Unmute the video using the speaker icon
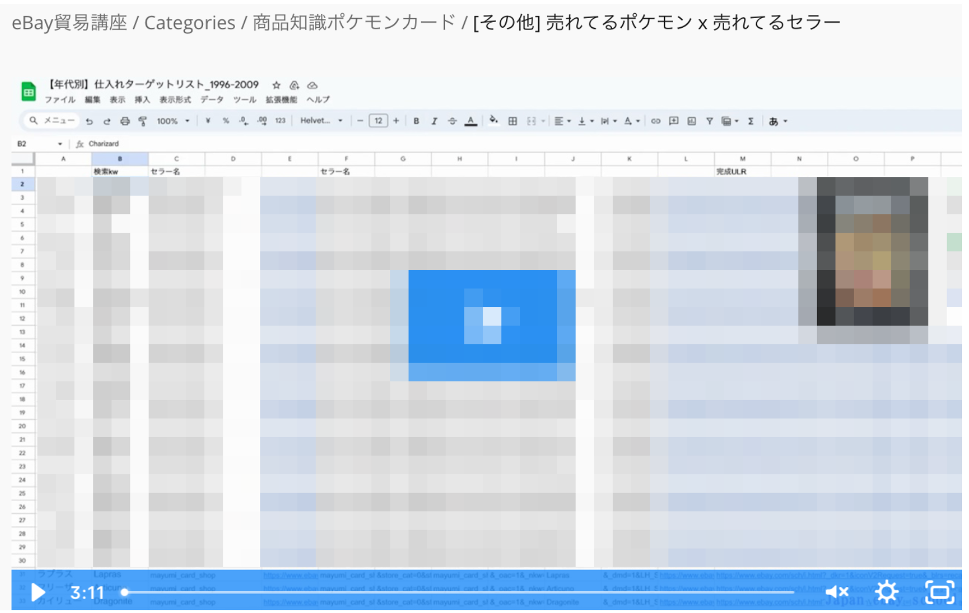This screenshot has height=613, width=969. tap(837, 592)
